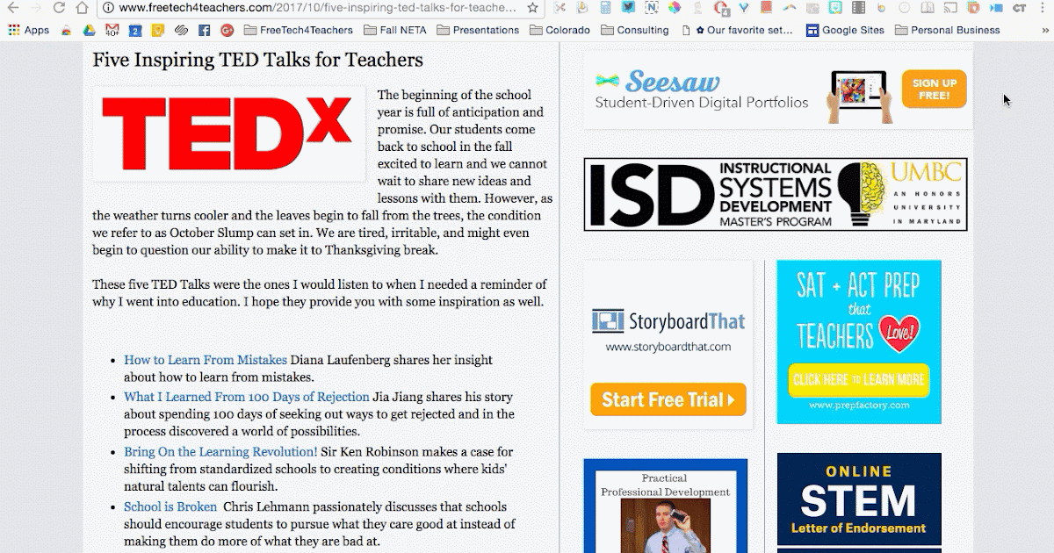Open the Gmail bookmark icon

click(x=112, y=30)
